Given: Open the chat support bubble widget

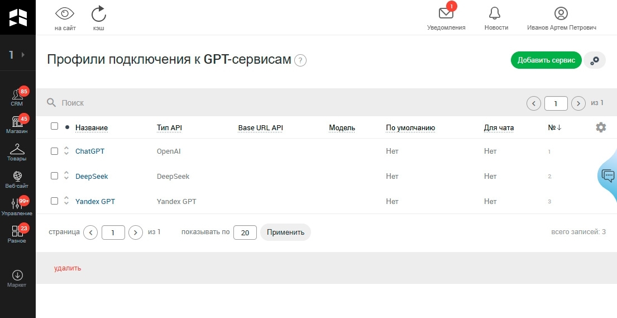Looking at the screenshot, I should (x=608, y=175).
